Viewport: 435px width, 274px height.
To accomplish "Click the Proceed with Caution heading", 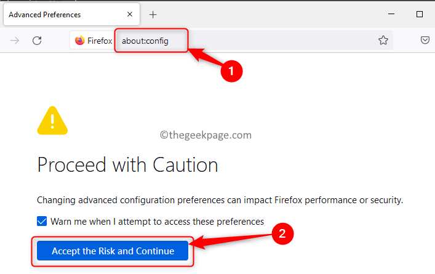I will click(127, 165).
